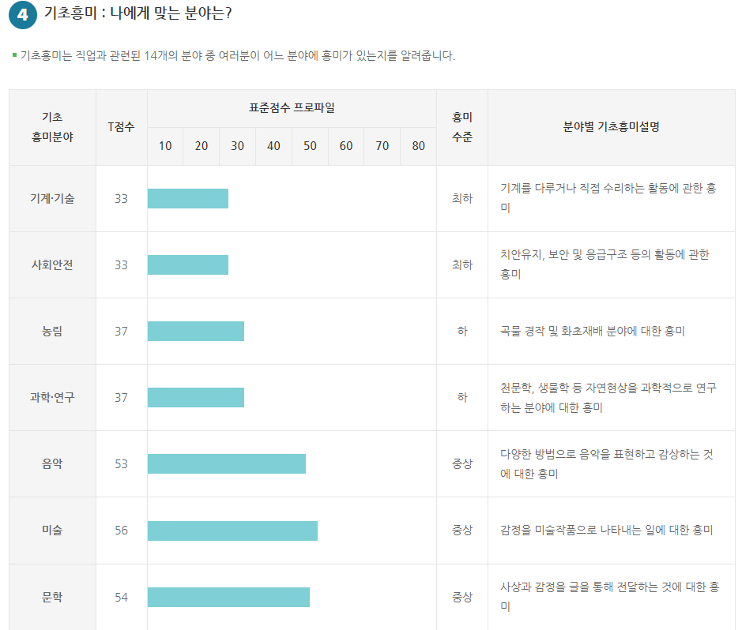Viewport: 742px width, 630px height.
Task: Select the 농림 row label
Action: click(51, 330)
